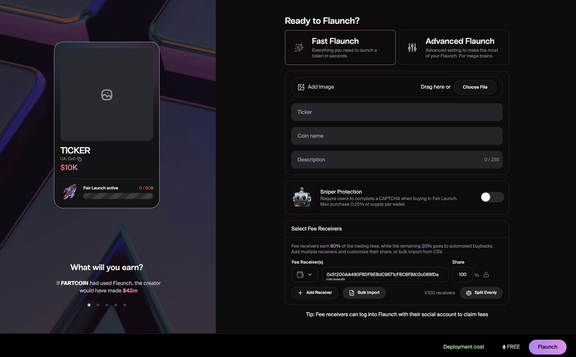
Task: Go to fifth carousel dot
Action: [125, 305]
